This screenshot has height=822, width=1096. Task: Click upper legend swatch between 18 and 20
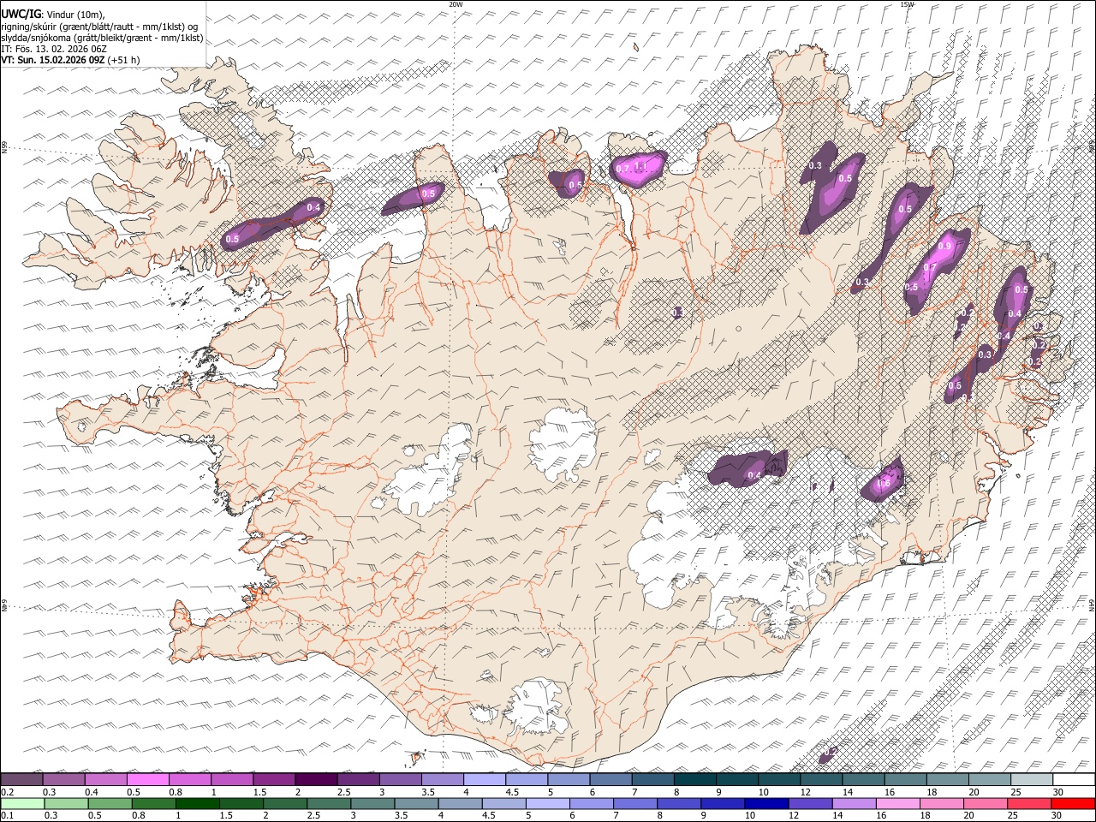947,779
